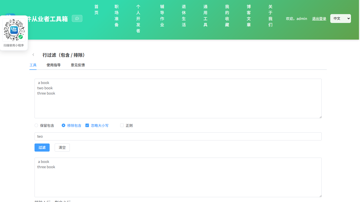Click the 清空 button
Image resolution: width=360 pixels, height=202 pixels.
click(62, 148)
